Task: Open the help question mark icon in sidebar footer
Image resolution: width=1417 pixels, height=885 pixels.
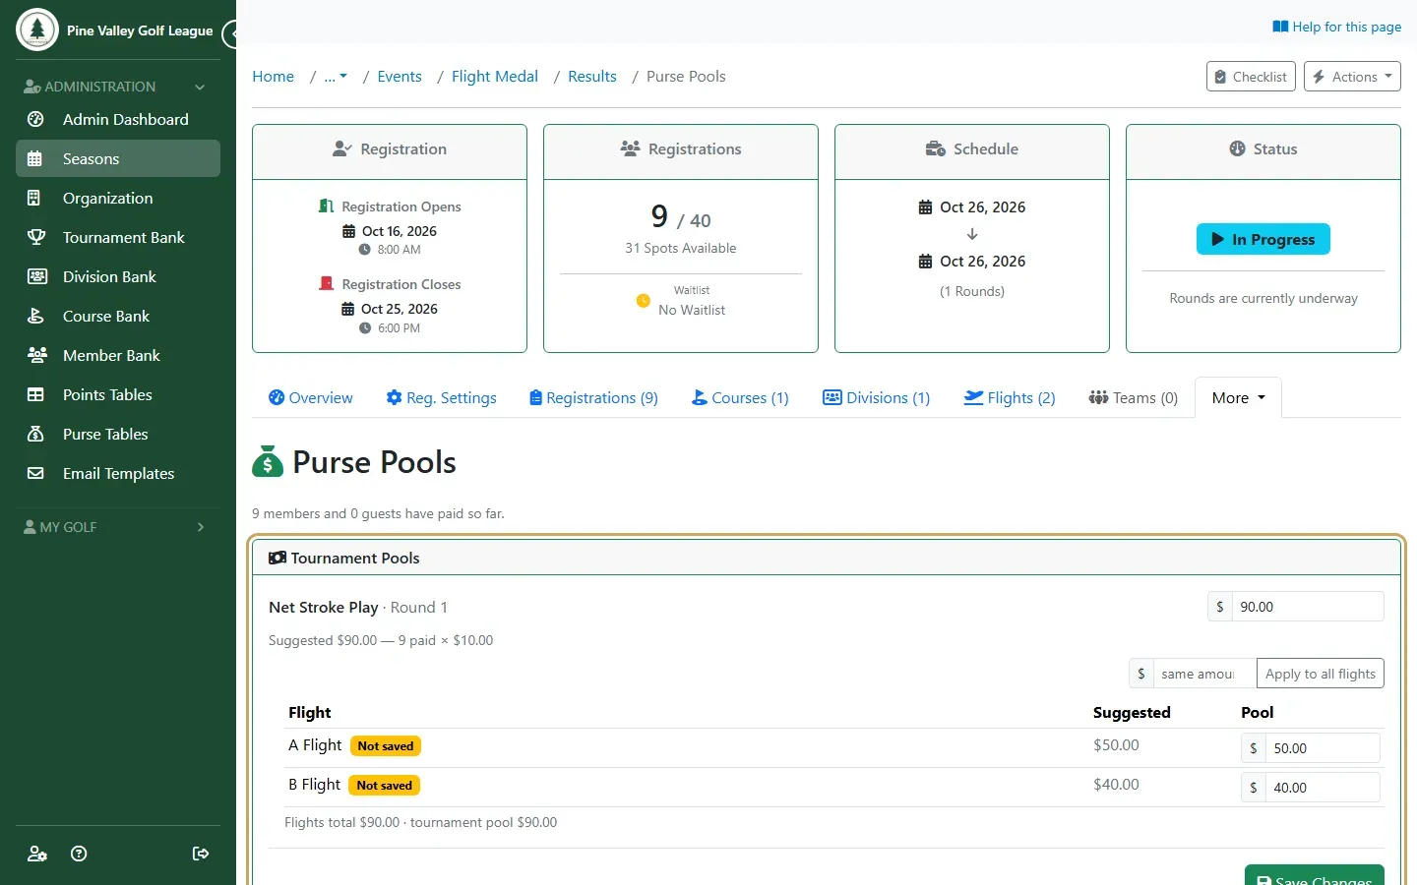Action: coord(80,854)
